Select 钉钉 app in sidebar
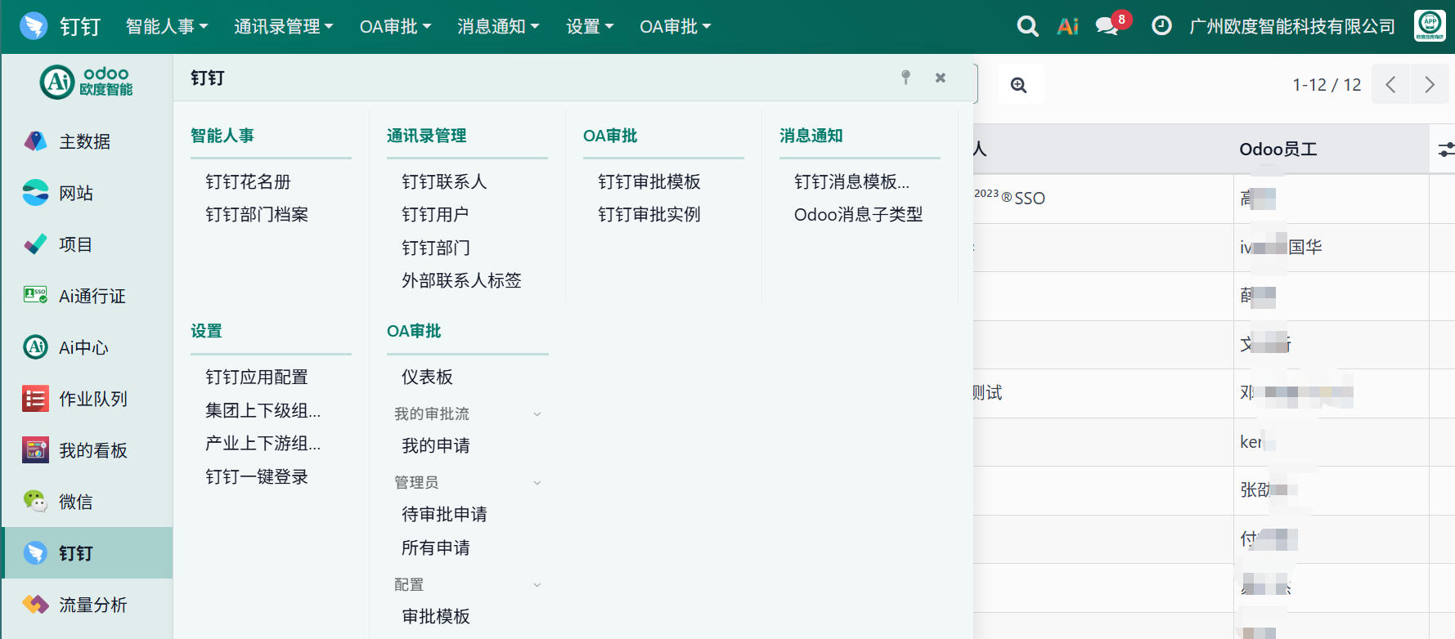The height and width of the screenshot is (639, 1455). (x=87, y=553)
